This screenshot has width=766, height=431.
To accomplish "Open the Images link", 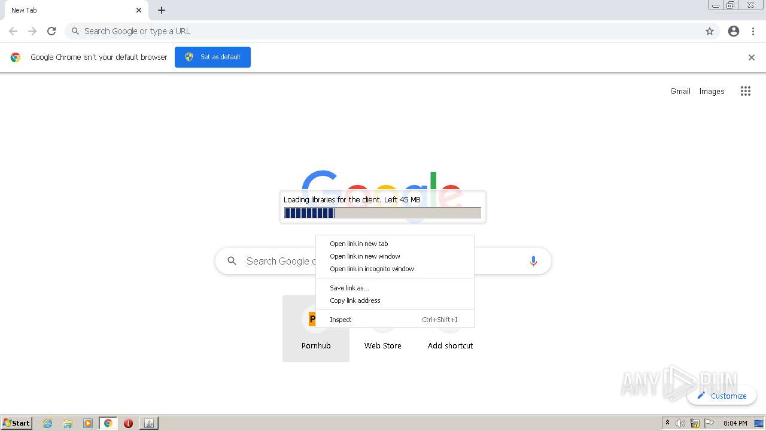I will tap(712, 91).
